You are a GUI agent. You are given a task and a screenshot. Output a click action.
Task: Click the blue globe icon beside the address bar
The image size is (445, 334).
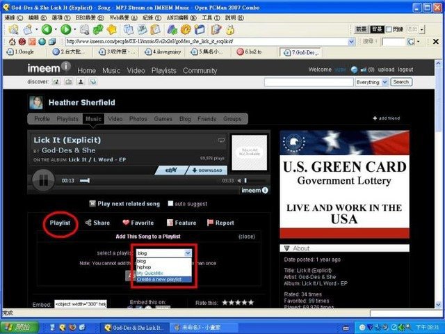(42, 42)
